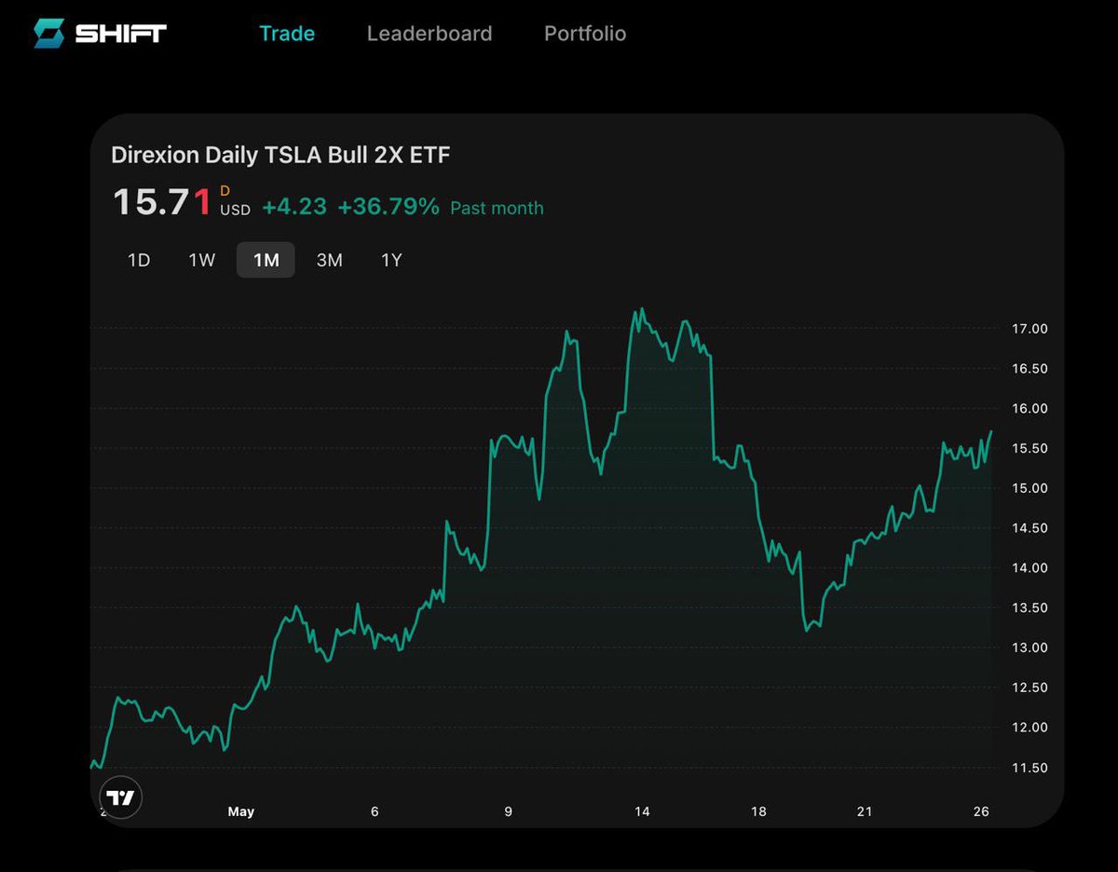Select the 1M chart range
1118x872 pixels.
[x=266, y=260]
